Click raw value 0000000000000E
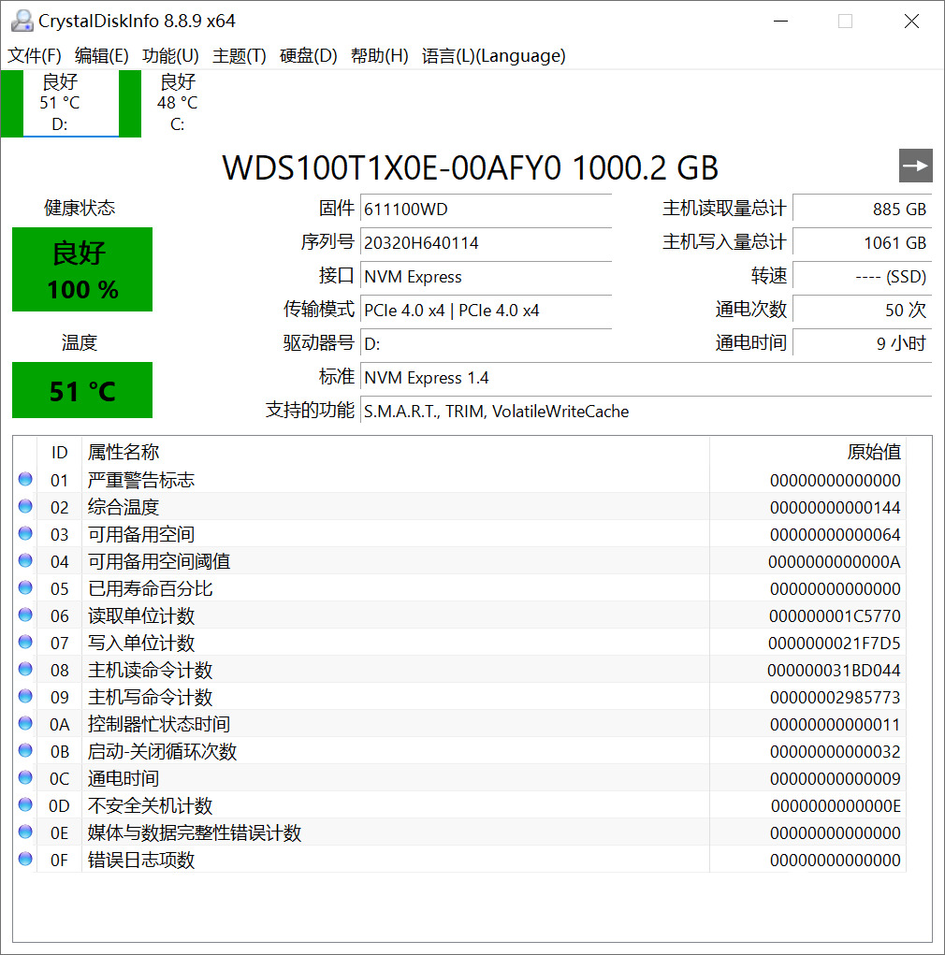Screen dimensions: 945x955 (836, 805)
